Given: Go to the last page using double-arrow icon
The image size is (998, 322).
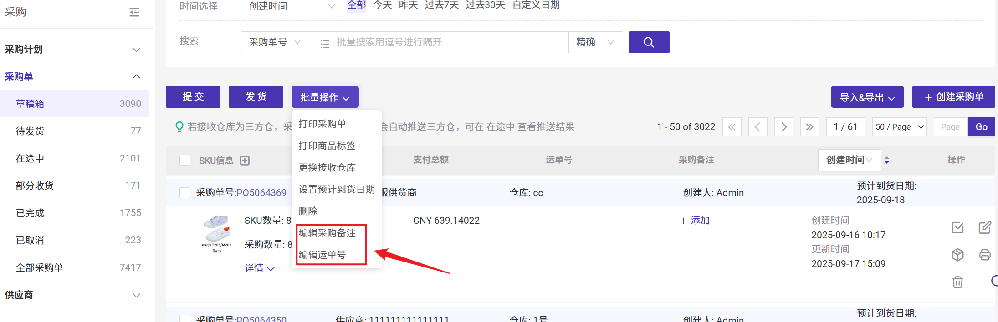Looking at the screenshot, I should click(x=809, y=127).
